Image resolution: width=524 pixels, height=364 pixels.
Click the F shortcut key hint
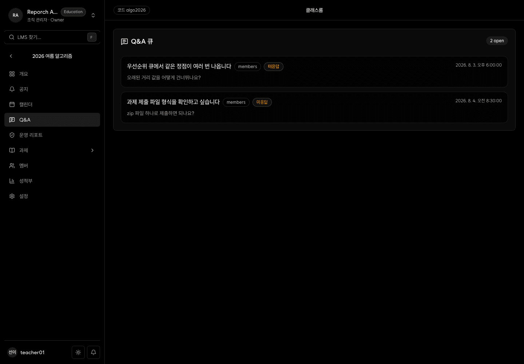(92, 37)
